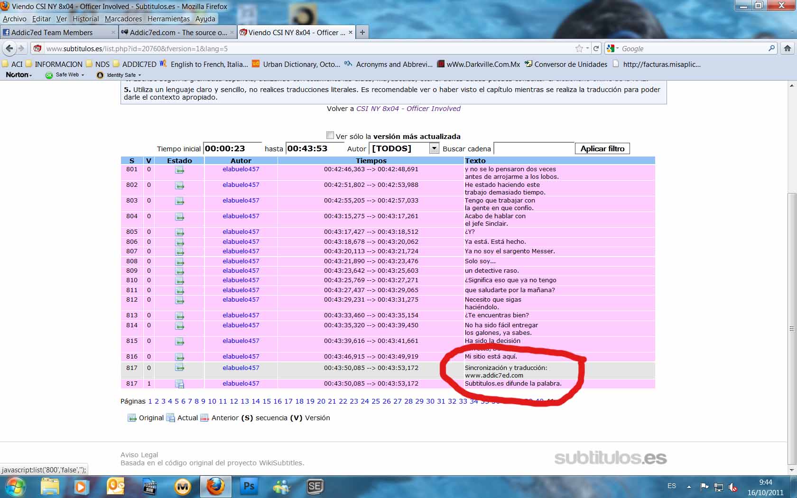Click text 'Ya no soy el sargento Messer.'
Image resolution: width=797 pixels, height=498 pixels.
pyautogui.click(x=510, y=251)
